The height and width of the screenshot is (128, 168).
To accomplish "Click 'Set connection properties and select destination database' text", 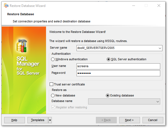I will [52, 21].
